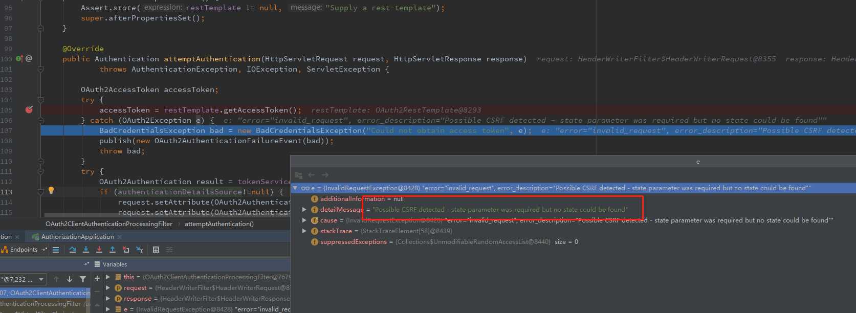This screenshot has width=856, height=313.
Task: Click the next frame down arrow
Action: click(x=70, y=279)
